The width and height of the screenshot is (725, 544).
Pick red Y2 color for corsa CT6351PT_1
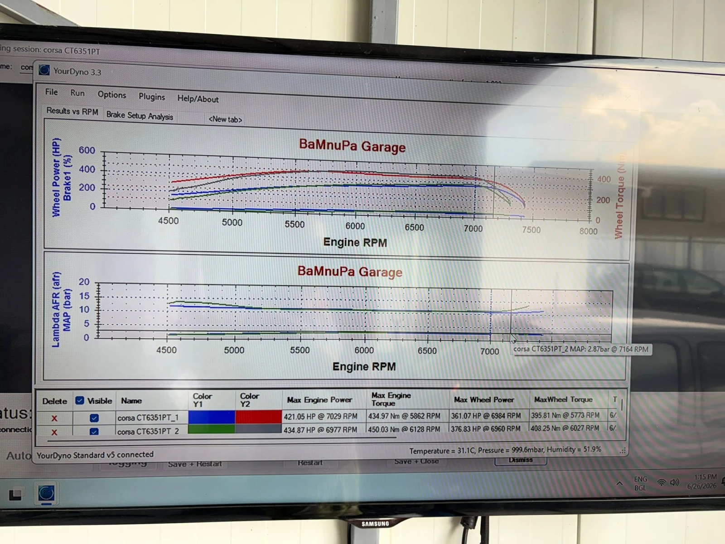point(259,417)
